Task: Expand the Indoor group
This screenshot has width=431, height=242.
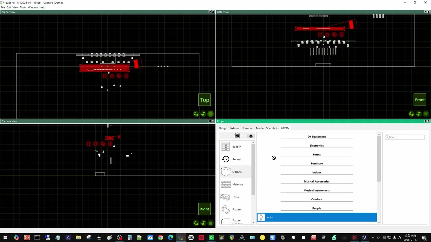Action: coord(317,172)
